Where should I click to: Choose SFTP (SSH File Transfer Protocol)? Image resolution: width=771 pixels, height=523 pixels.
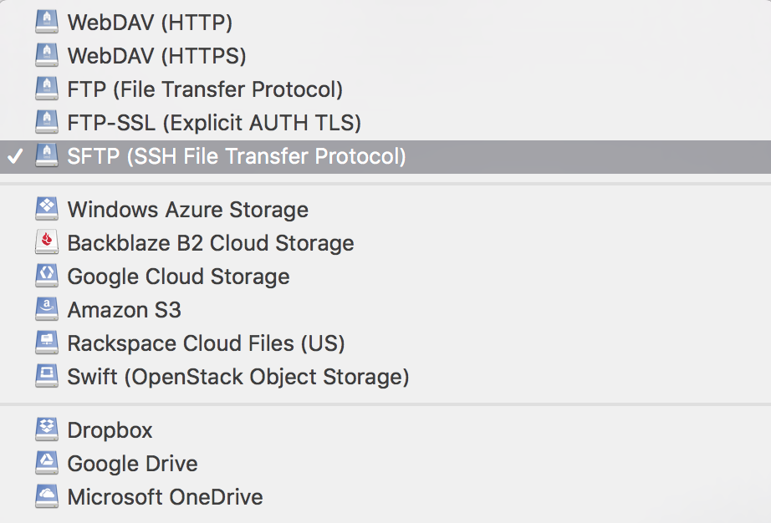point(236,156)
